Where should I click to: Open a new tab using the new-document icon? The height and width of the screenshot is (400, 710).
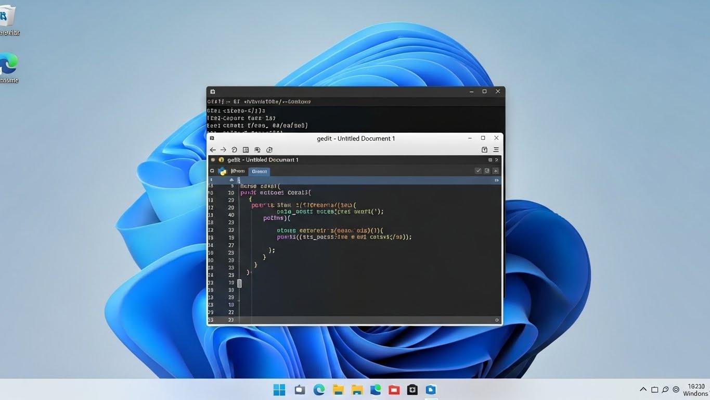tap(269, 149)
